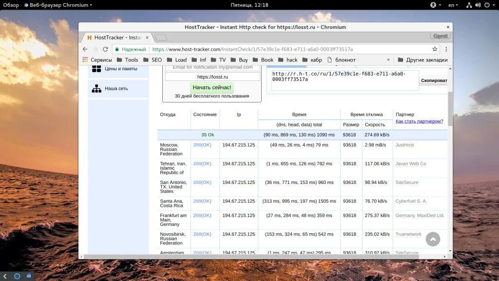Viewport: 499px width, 281px height.
Task: Click the Наша сеть network icon
Action: [96, 89]
